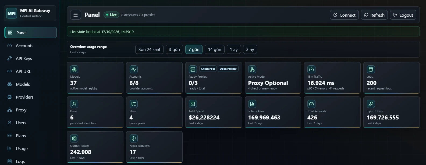
Task: Click the MFI logo badge
Action: [x=12, y=13]
